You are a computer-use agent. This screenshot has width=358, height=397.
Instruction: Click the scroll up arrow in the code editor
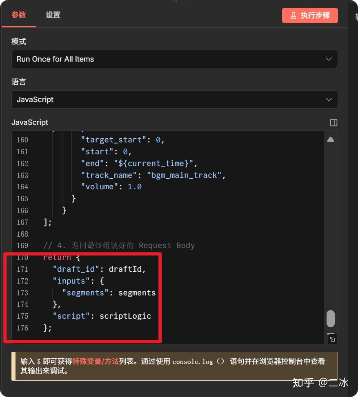click(331, 140)
